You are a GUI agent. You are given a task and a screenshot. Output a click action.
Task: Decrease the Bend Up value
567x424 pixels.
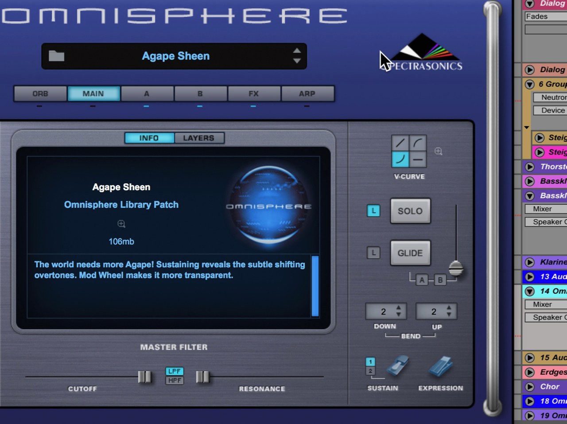point(449,315)
